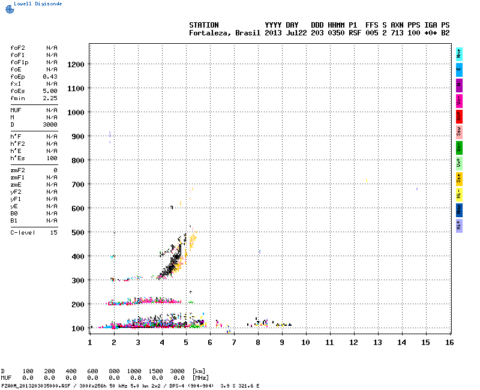Click the PS value B2 in header
Screen dimensions: 480x390
445,33
